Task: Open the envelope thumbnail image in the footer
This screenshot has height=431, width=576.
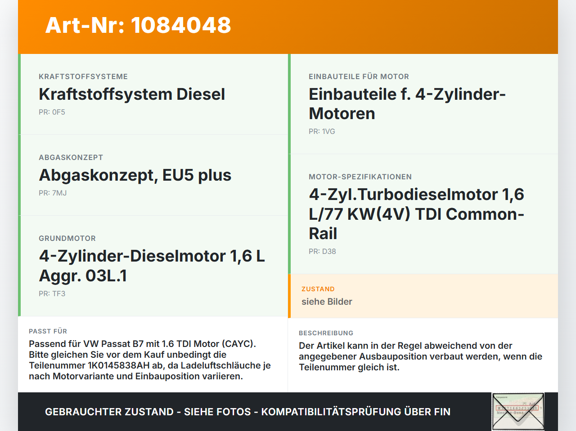Action: click(x=518, y=412)
